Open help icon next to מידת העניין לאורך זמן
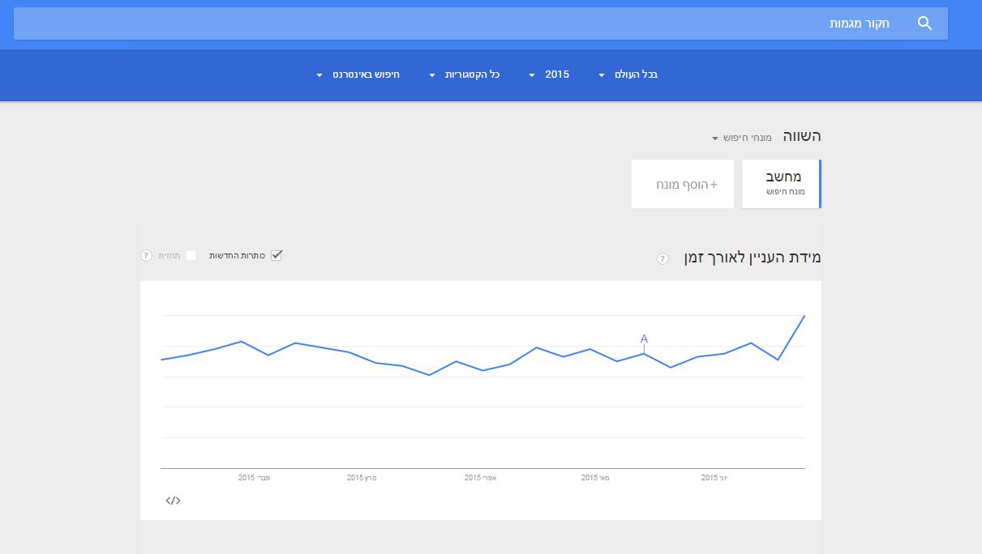This screenshot has height=554, width=982. click(663, 258)
